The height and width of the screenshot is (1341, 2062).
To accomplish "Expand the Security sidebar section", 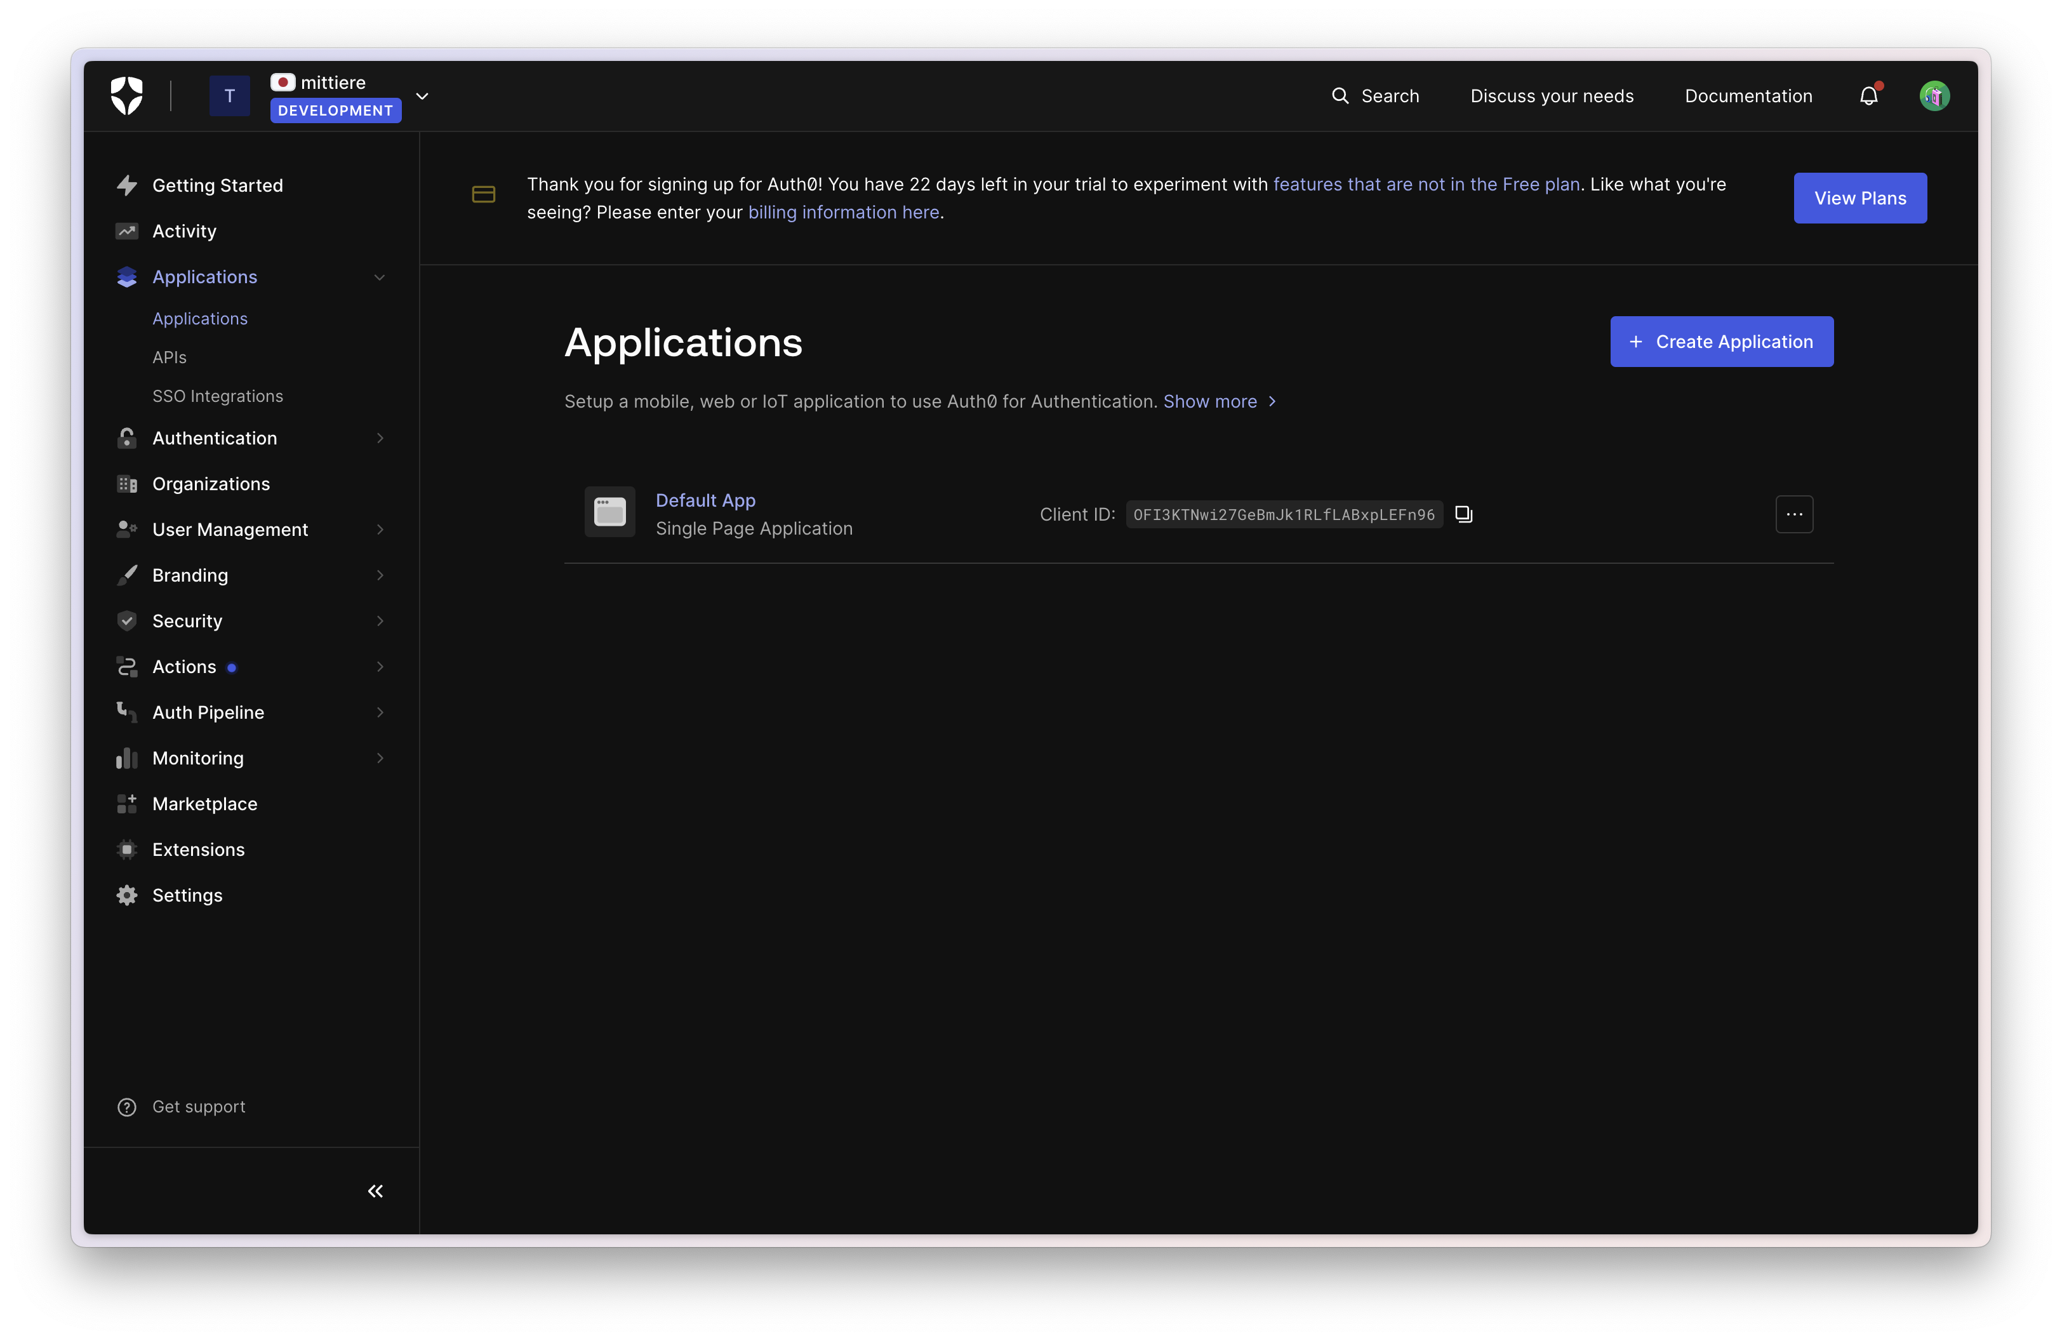I will (x=378, y=621).
